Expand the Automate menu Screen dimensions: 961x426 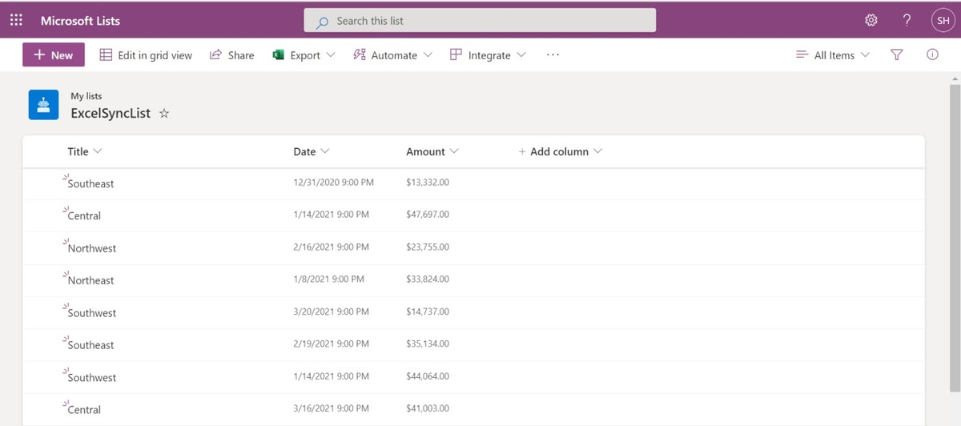(392, 55)
